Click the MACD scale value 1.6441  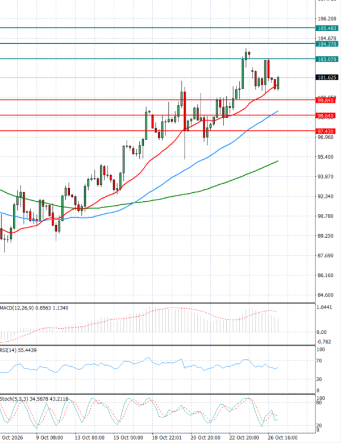coord(325,308)
